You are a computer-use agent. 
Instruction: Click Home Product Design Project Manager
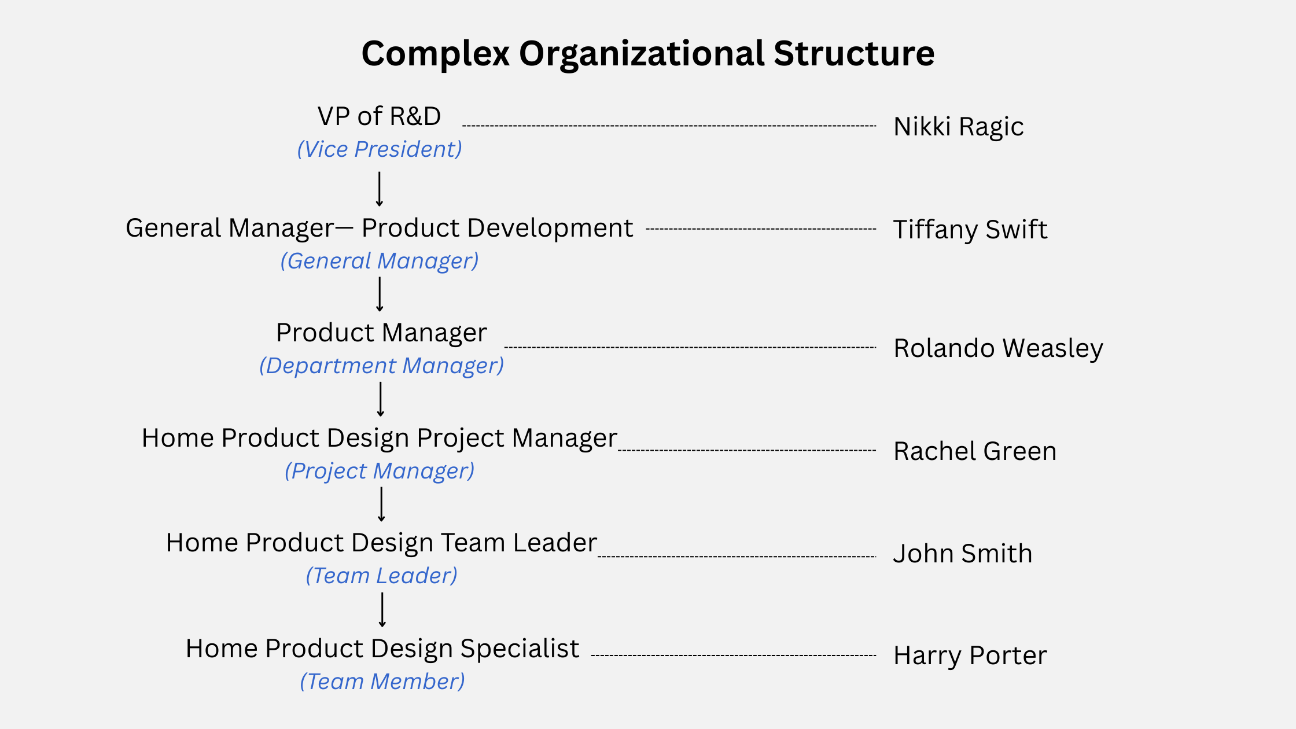[380, 438]
